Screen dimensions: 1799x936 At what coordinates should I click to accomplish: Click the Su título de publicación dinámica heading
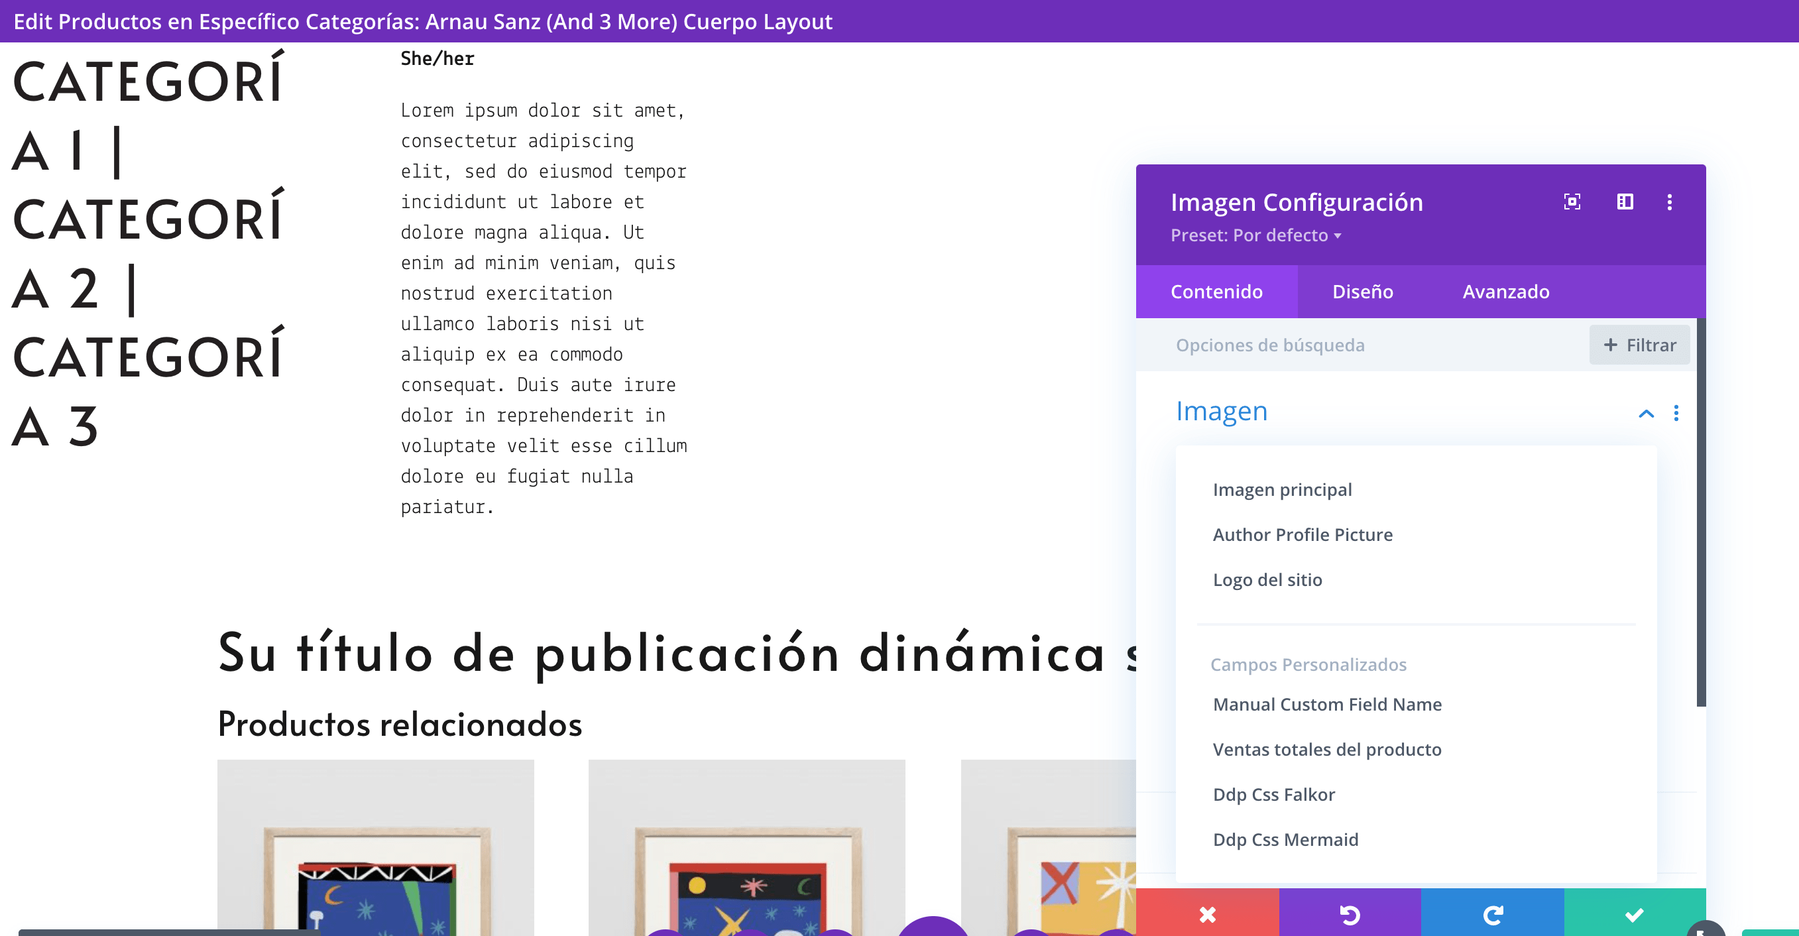[677, 653]
